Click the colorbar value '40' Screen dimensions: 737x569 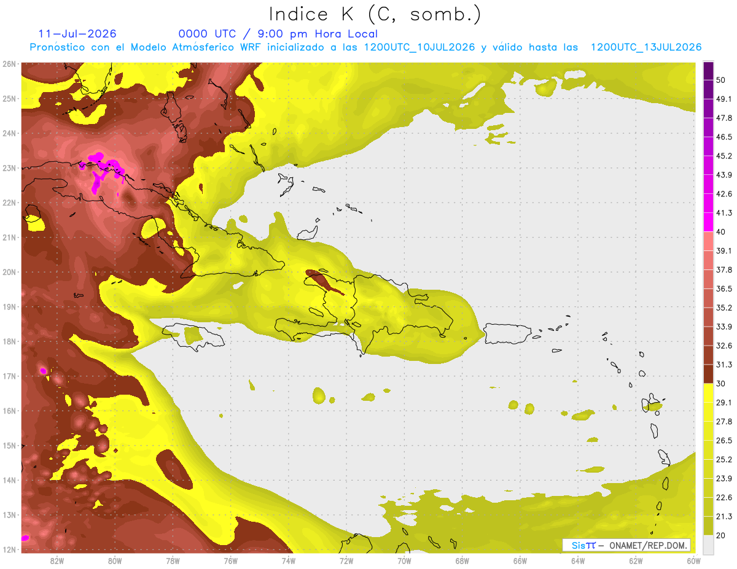[721, 232]
